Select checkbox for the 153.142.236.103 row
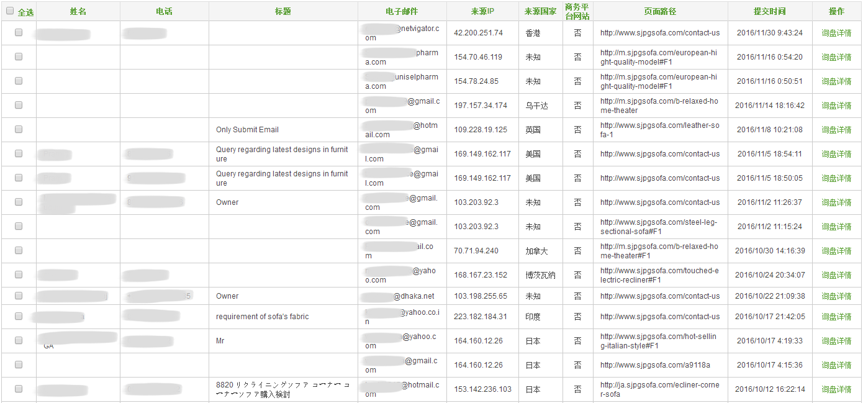The height and width of the screenshot is (403, 863). point(19,389)
